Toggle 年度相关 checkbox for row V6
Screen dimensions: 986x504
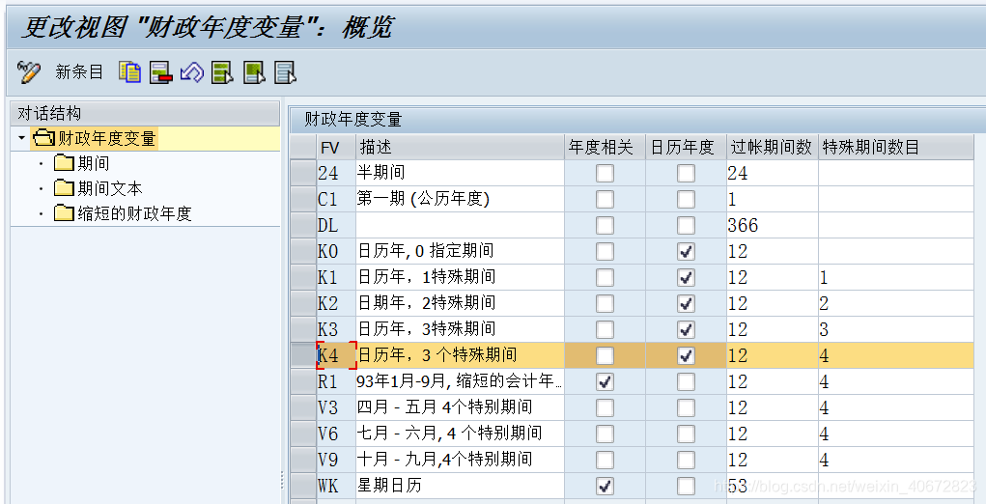pos(605,434)
